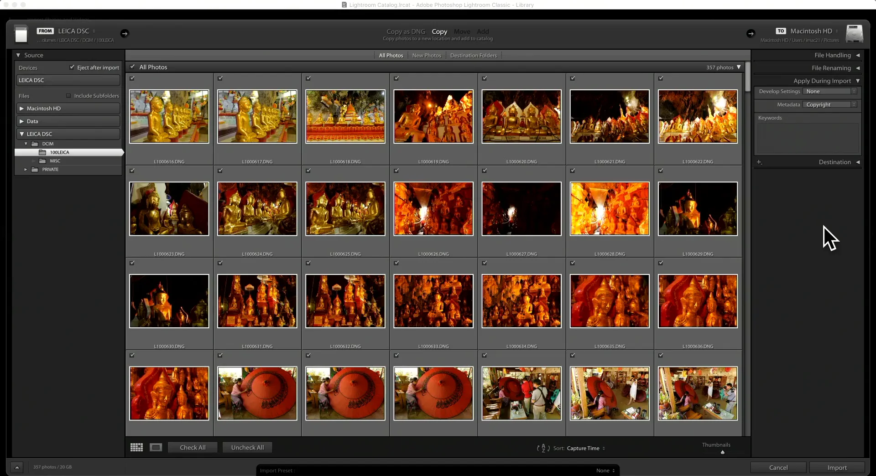This screenshot has width=876, height=476.
Task: Click the destination hard drive icon
Action: coord(854,34)
